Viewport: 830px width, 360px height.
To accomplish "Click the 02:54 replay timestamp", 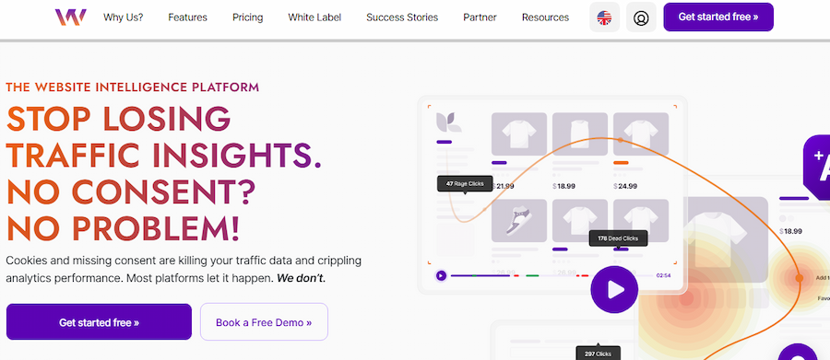I will (663, 275).
